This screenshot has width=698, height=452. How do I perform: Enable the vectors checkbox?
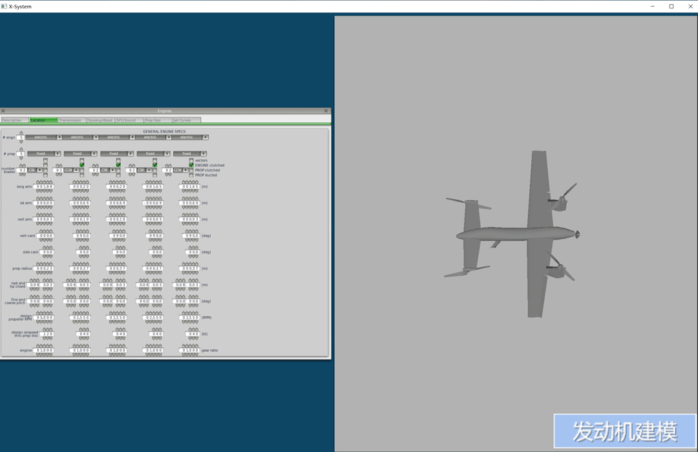(191, 160)
